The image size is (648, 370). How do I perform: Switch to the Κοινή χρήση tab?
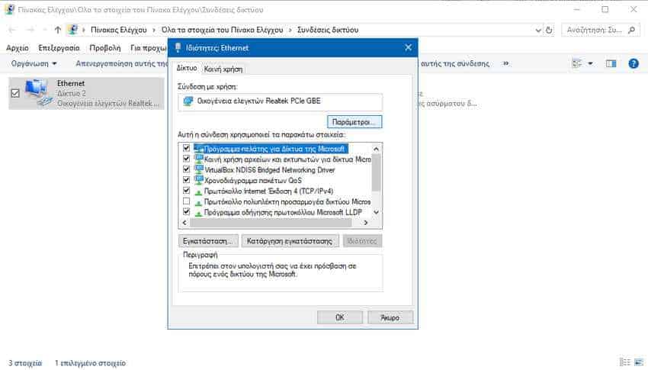coord(223,69)
